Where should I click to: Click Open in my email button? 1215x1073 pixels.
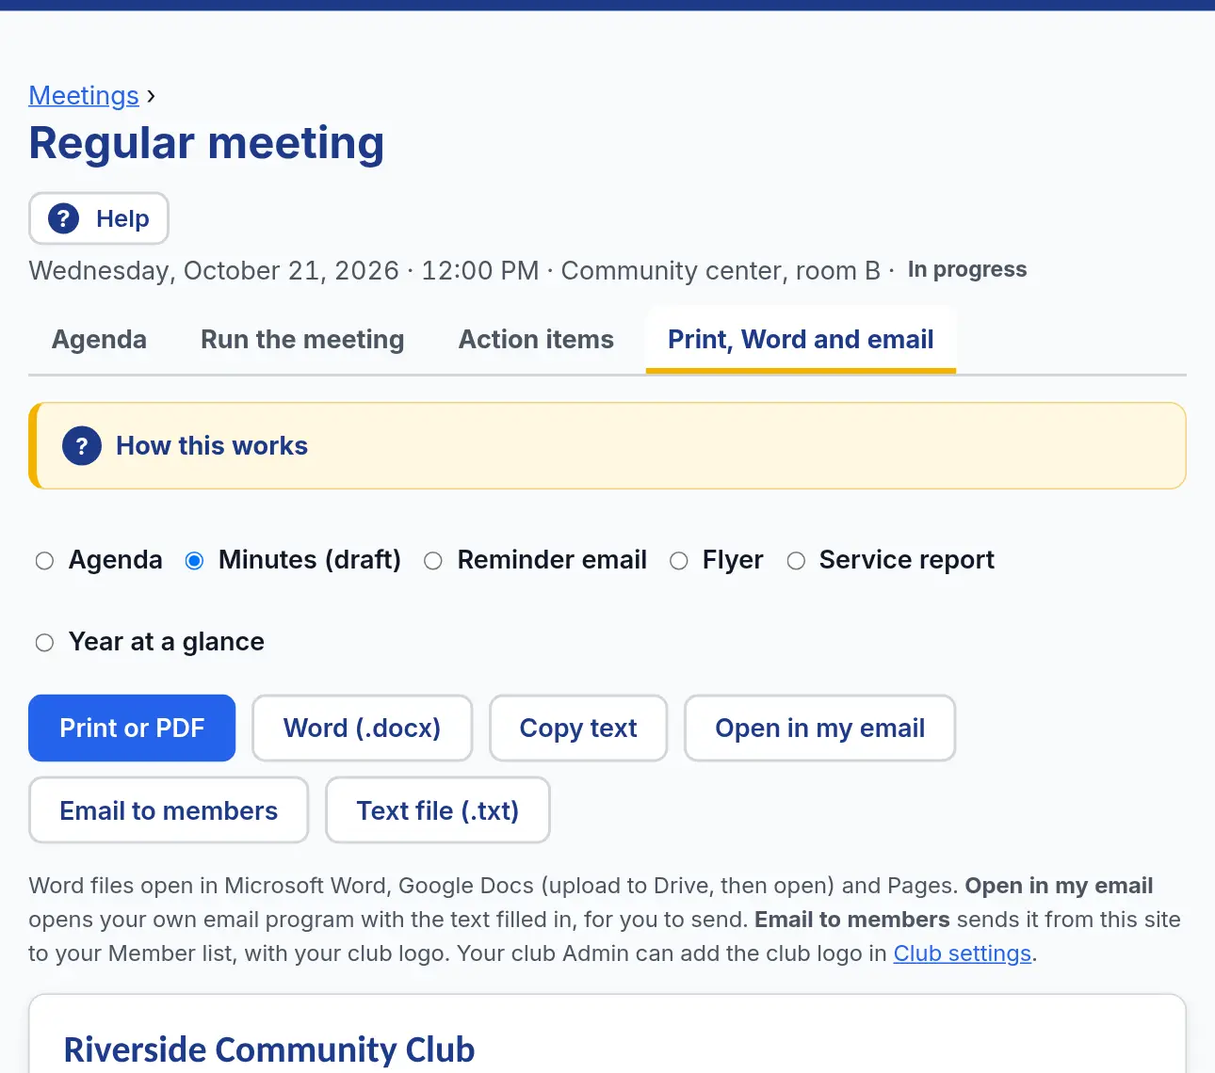coord(819,728)
